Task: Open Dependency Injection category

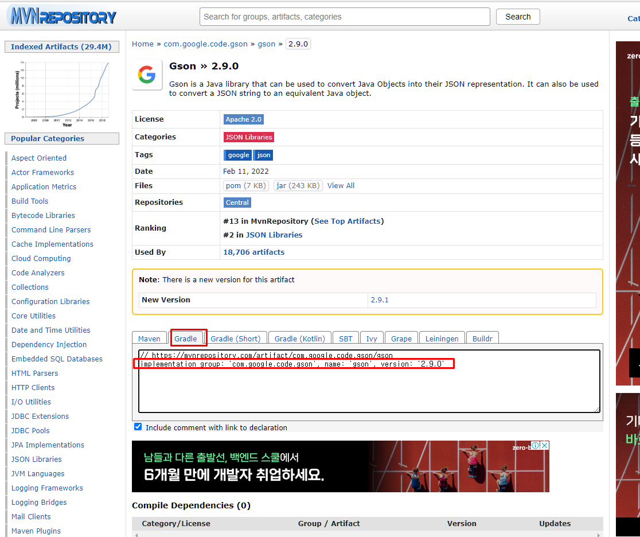Action: [x=49, y=344]
